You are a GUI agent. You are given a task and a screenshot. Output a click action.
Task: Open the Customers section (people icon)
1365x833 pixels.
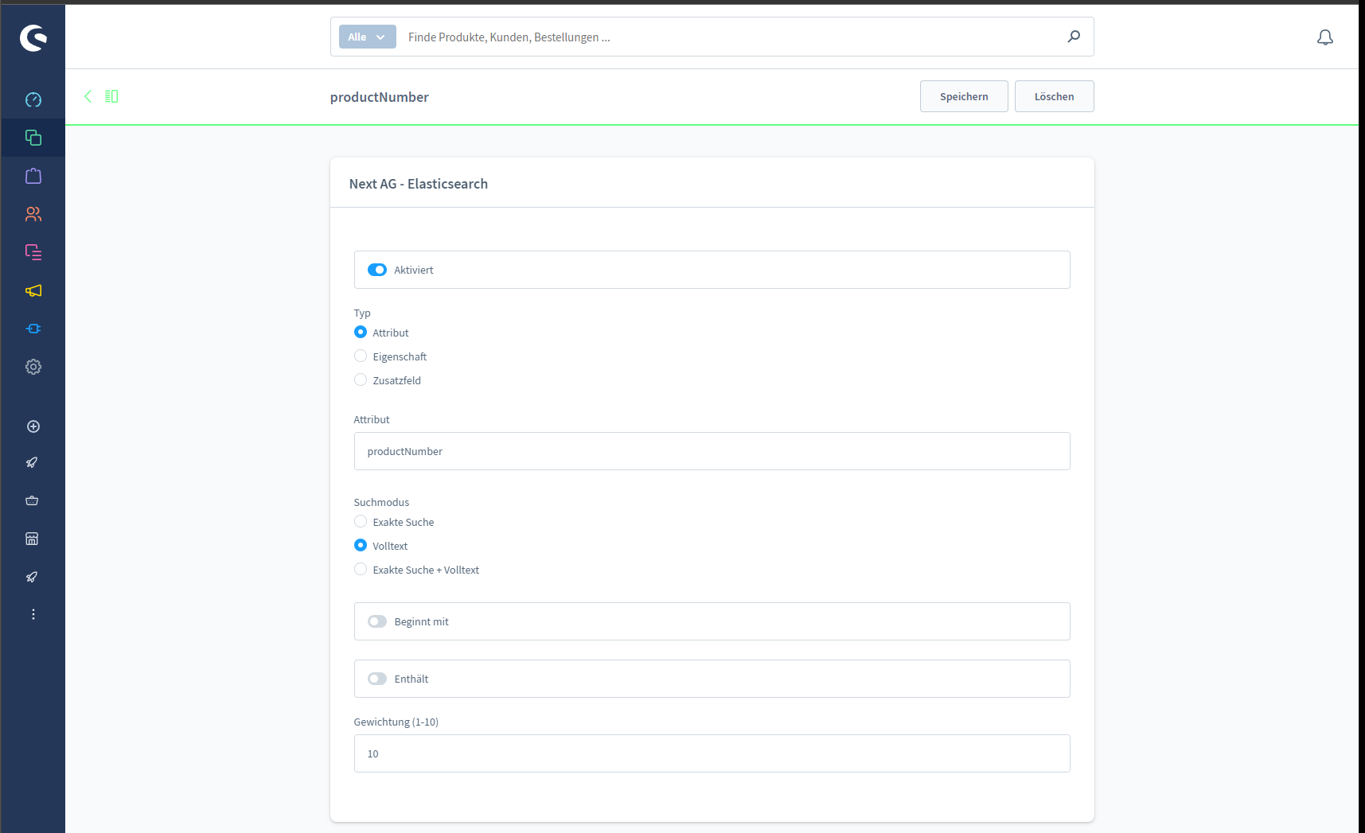33,214
